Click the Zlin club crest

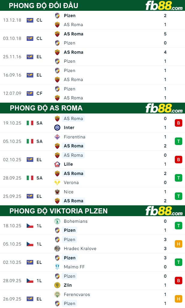click(57, 285)
